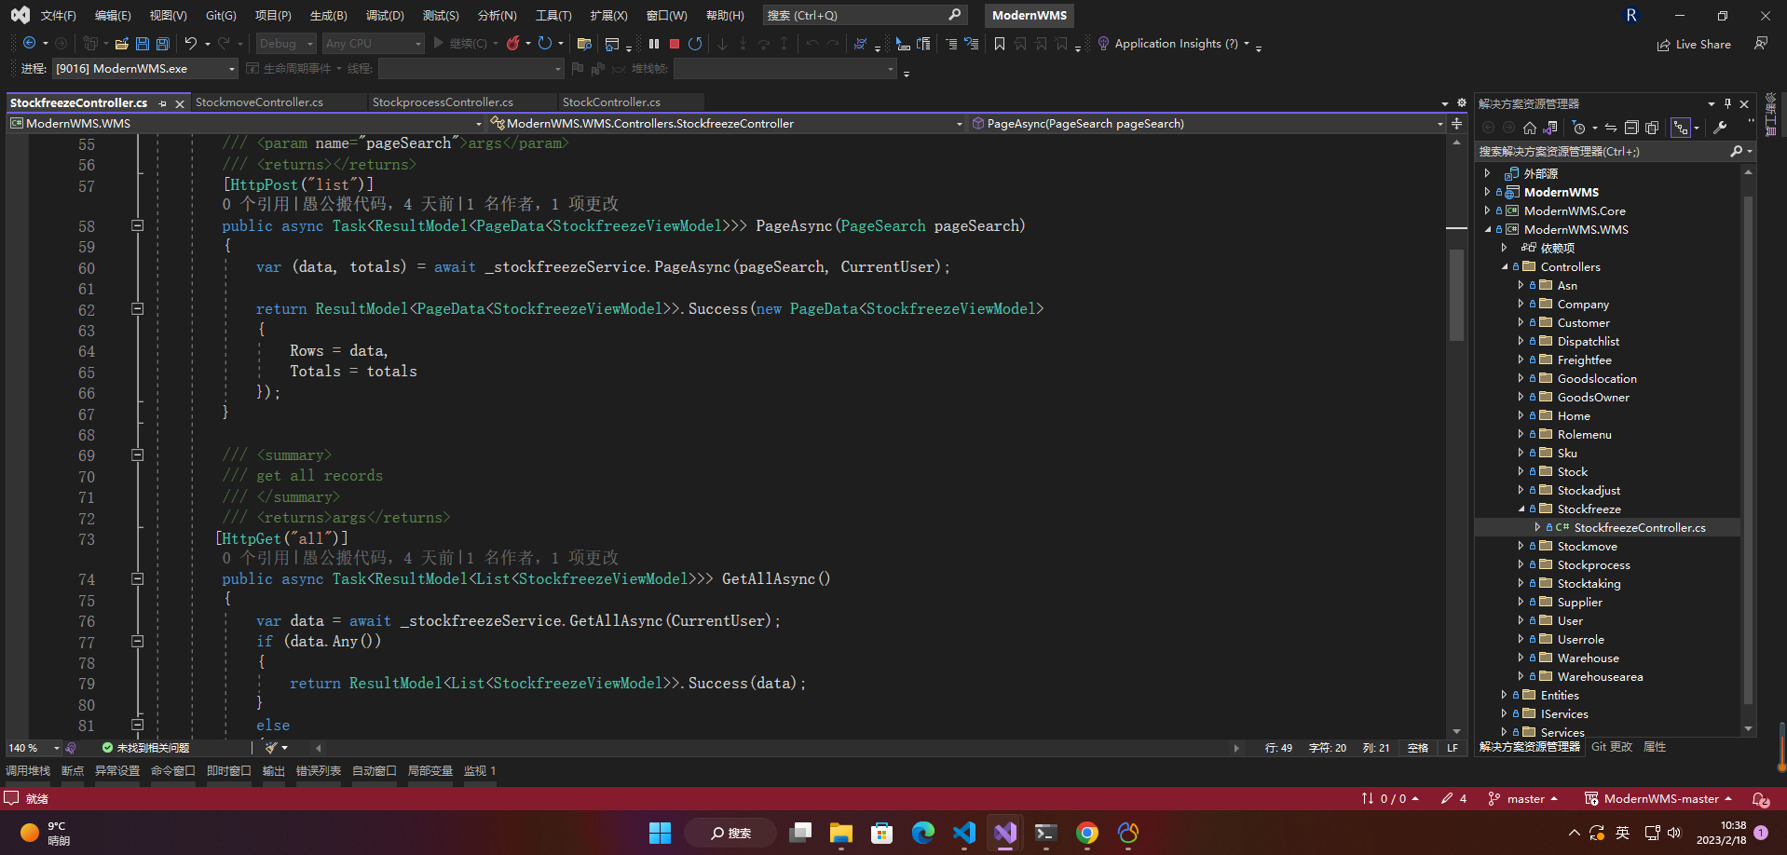Click the Windows Start button
This screenshot has width=1787, height=855.
point(660,833)
